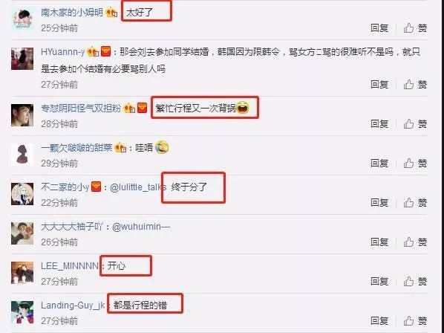The image size is (444, 333).
Task: Reply to the 繁忙行程又一次背锅 comment
Action: 379,123
